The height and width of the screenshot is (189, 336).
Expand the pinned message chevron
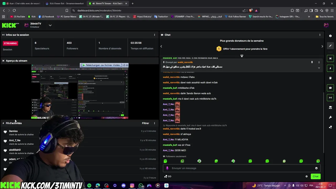(319, 68)
